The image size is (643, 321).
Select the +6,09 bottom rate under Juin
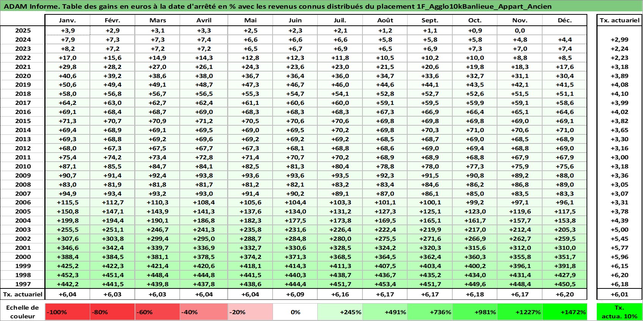pyautogui.click(x=295, y=295)
